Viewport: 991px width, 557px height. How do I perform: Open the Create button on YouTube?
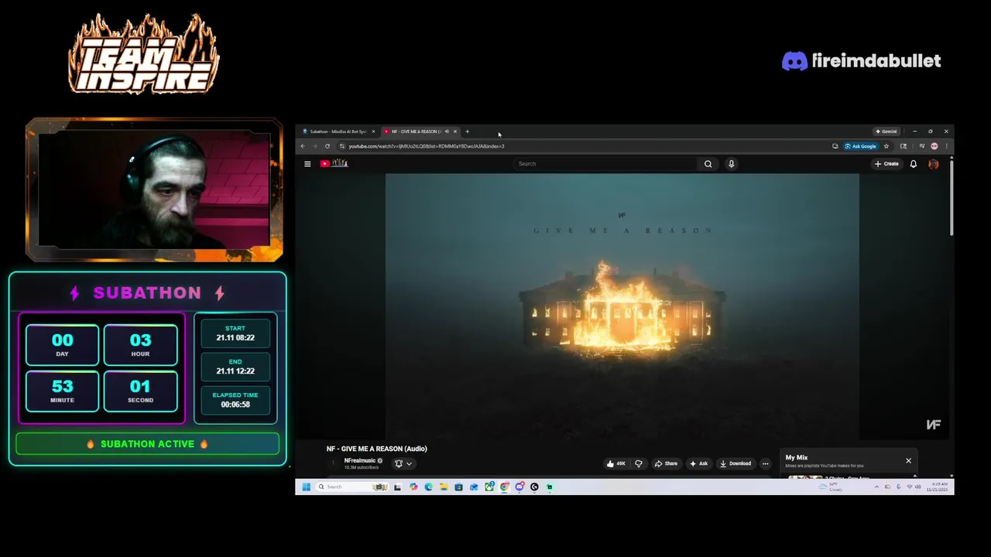886,164
